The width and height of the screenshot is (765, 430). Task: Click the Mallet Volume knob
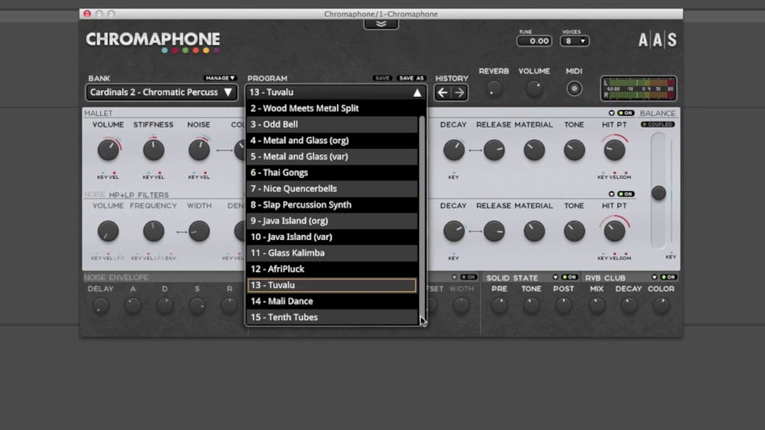point(108,150)
